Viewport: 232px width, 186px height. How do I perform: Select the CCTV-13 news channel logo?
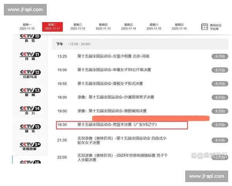point(30,92)
